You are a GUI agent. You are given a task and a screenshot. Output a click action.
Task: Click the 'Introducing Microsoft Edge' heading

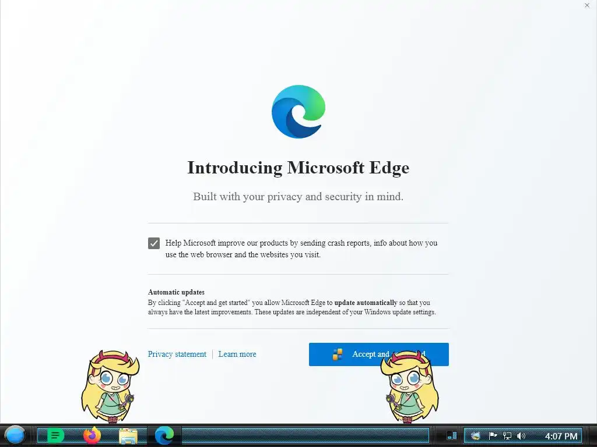click(x=298, y=168)
